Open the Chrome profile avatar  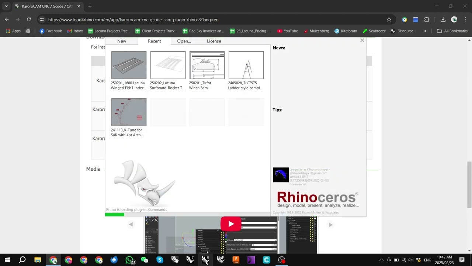click(454, 20)
